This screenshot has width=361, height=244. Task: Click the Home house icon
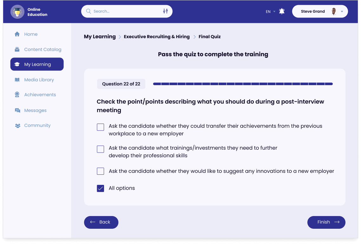tap(17, 34)
